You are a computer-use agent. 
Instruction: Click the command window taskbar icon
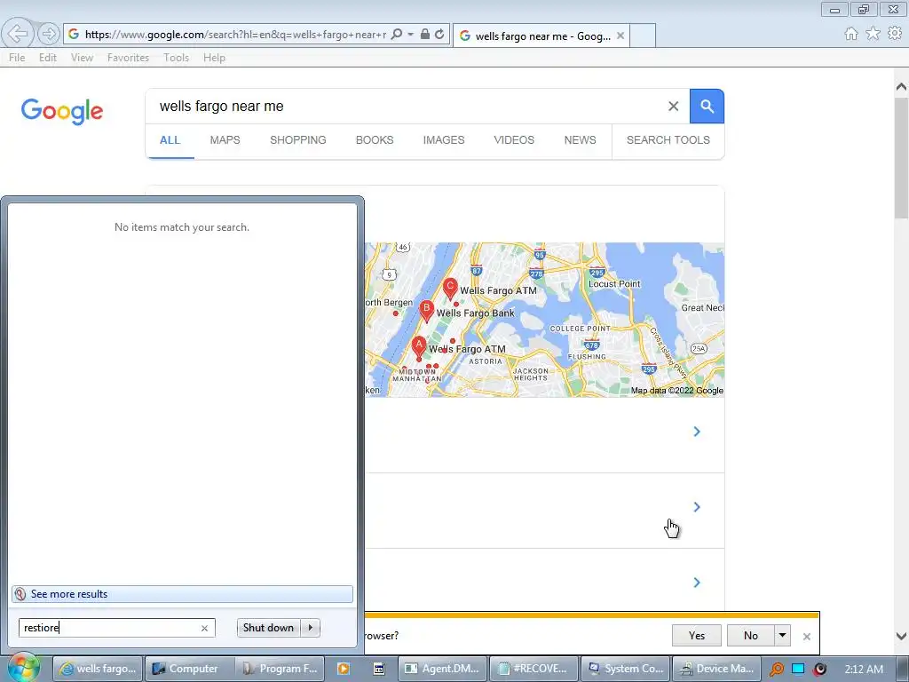(378, 669)
